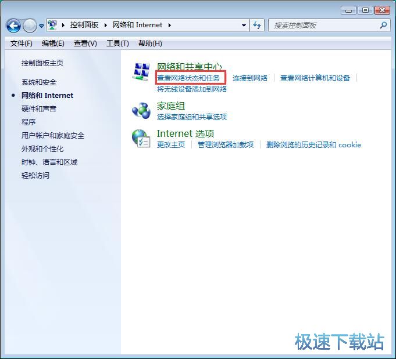396x359 pixels.
Task: Open the 编辑(E) menu
Action: point(53,43)
